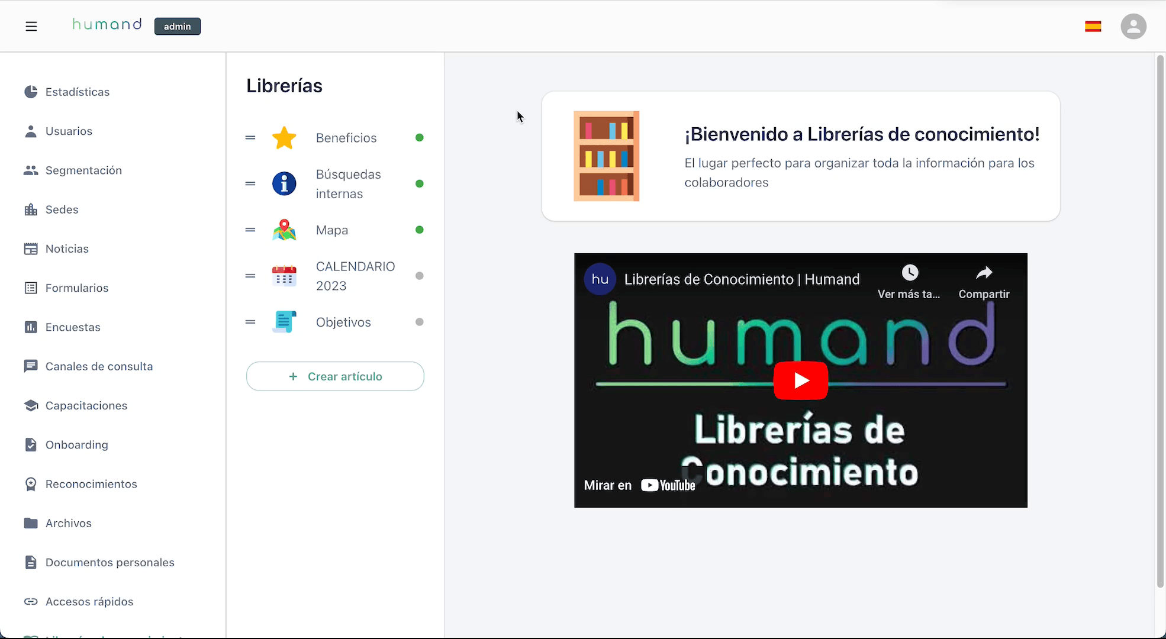Click the Búsquedas internas info icon
This screenshot has height=639, width=1166.
click(x=284, y=183)
